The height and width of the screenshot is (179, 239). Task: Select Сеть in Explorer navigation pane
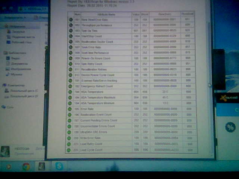click(7, 107)
